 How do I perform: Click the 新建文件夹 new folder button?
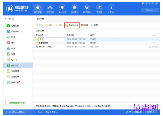point(72,25)
